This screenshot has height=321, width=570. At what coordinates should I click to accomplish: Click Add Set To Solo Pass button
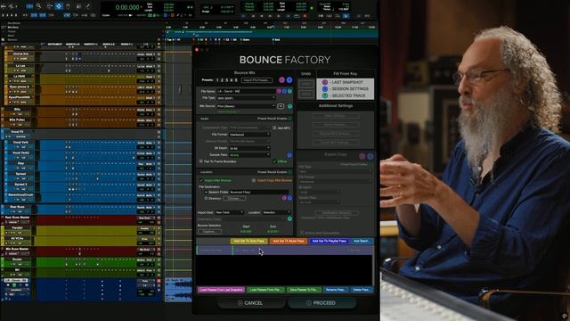click(249, 241)
